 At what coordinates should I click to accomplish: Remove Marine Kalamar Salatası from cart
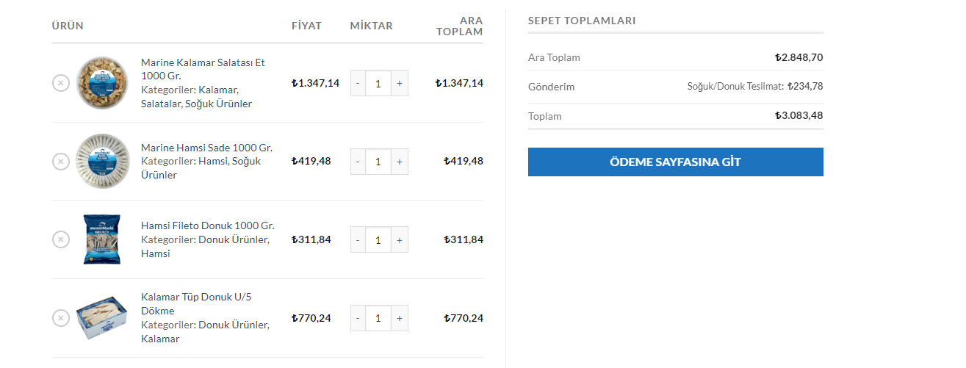click(x=61, y=83)
